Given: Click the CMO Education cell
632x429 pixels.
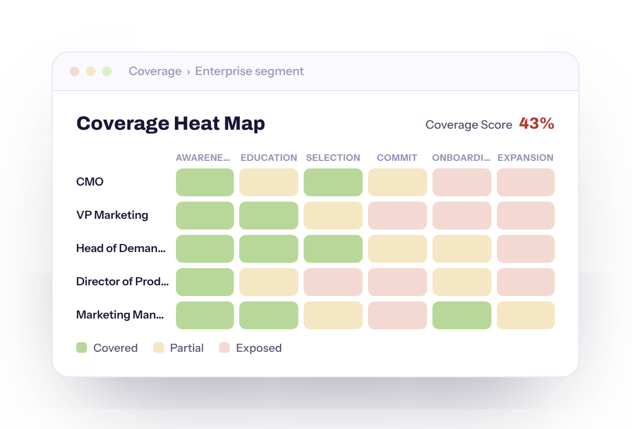Looking at the screenshot, I should pyautogui.click(x=269, y=182).
